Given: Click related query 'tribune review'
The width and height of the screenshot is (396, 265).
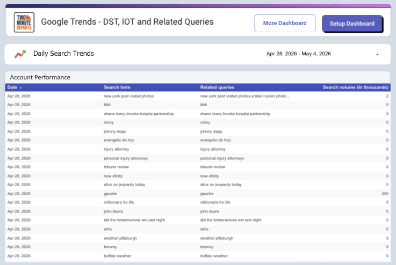Looking at the screenshot, I should click(x=213, y=167).
